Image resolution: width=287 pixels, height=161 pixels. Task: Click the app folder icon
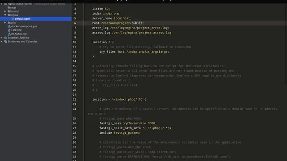click(9, 8)
